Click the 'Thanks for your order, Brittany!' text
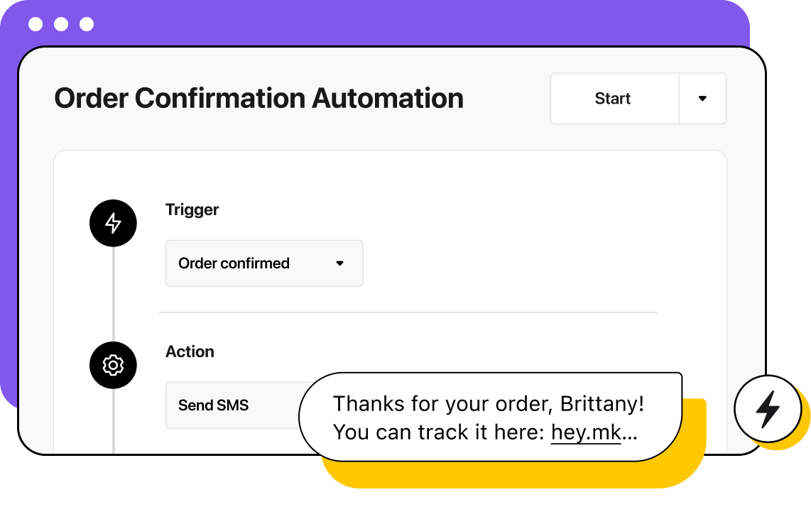The width and height of the screenshot is (811, 507). [489, 404]
